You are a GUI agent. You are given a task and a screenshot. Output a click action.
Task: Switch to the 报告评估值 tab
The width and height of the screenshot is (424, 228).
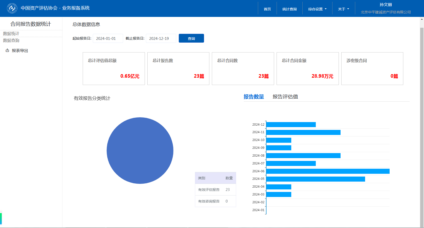click(285, 97)
